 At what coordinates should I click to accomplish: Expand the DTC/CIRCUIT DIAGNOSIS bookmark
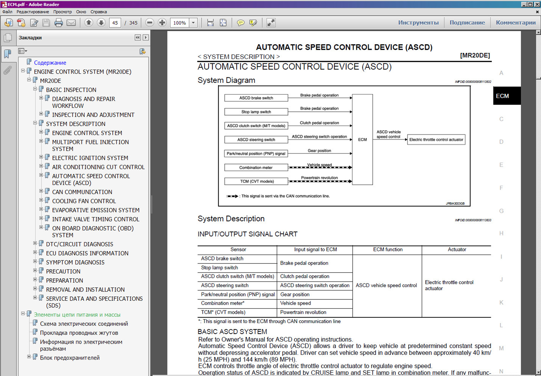[x=35, y=243]
